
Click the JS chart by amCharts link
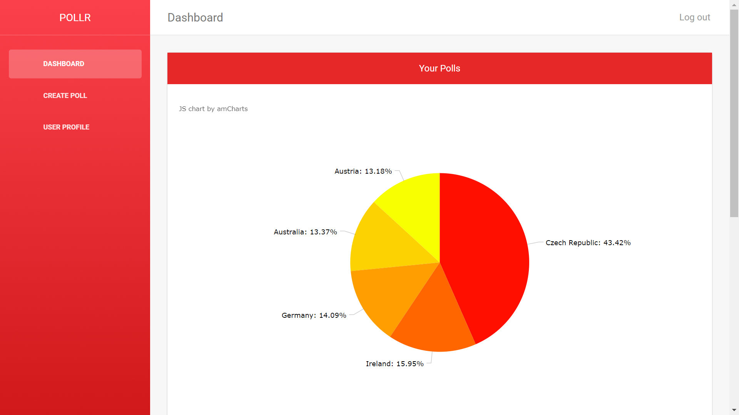tap(213, 109)
